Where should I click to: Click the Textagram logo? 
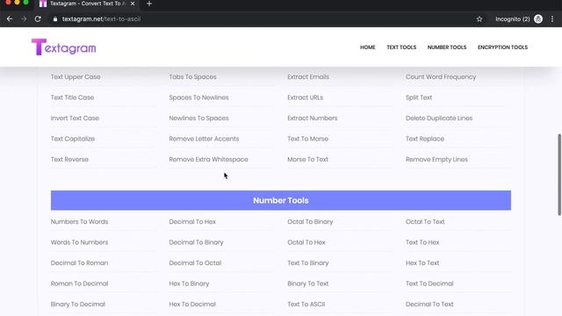coord(64,47)
